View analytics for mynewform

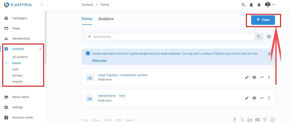tap(262, 98)
